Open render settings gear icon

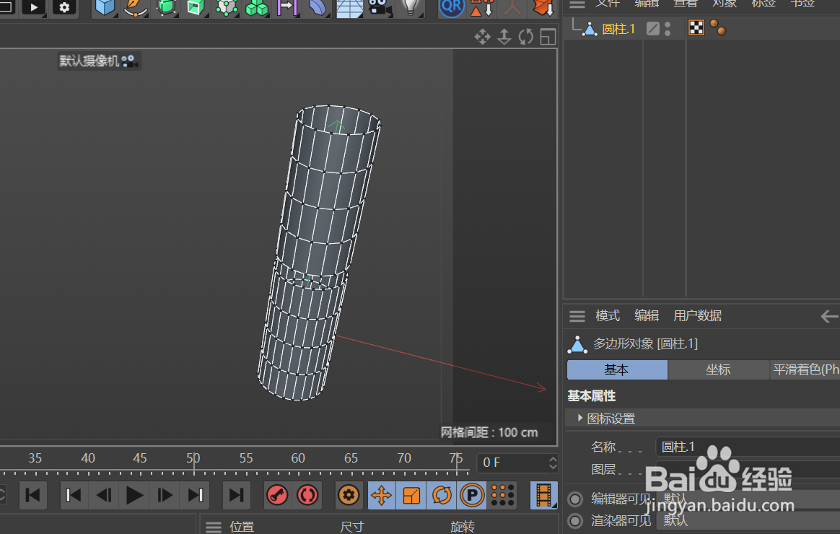[64, 7]
